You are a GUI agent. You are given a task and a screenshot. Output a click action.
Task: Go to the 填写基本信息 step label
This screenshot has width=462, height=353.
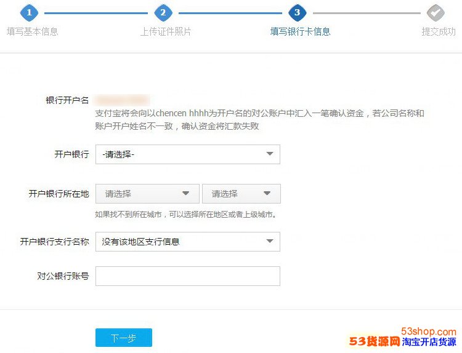32,31
